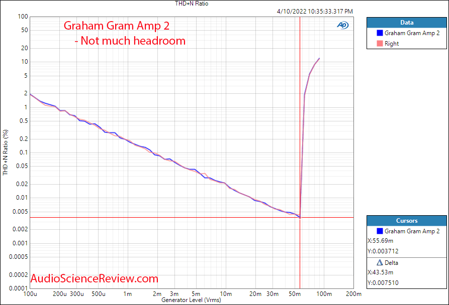Screen dimensions: 449x305
Task: Click the 100 tick atop the vertical axis
Action: (23, 17)
